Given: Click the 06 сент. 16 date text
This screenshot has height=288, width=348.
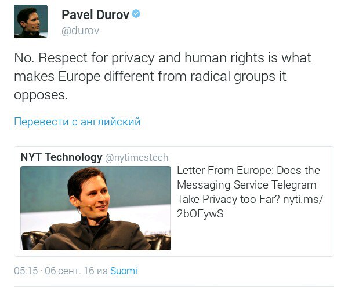Looking at the screenshot, I should pyautogui.click(x=70, y=271).
